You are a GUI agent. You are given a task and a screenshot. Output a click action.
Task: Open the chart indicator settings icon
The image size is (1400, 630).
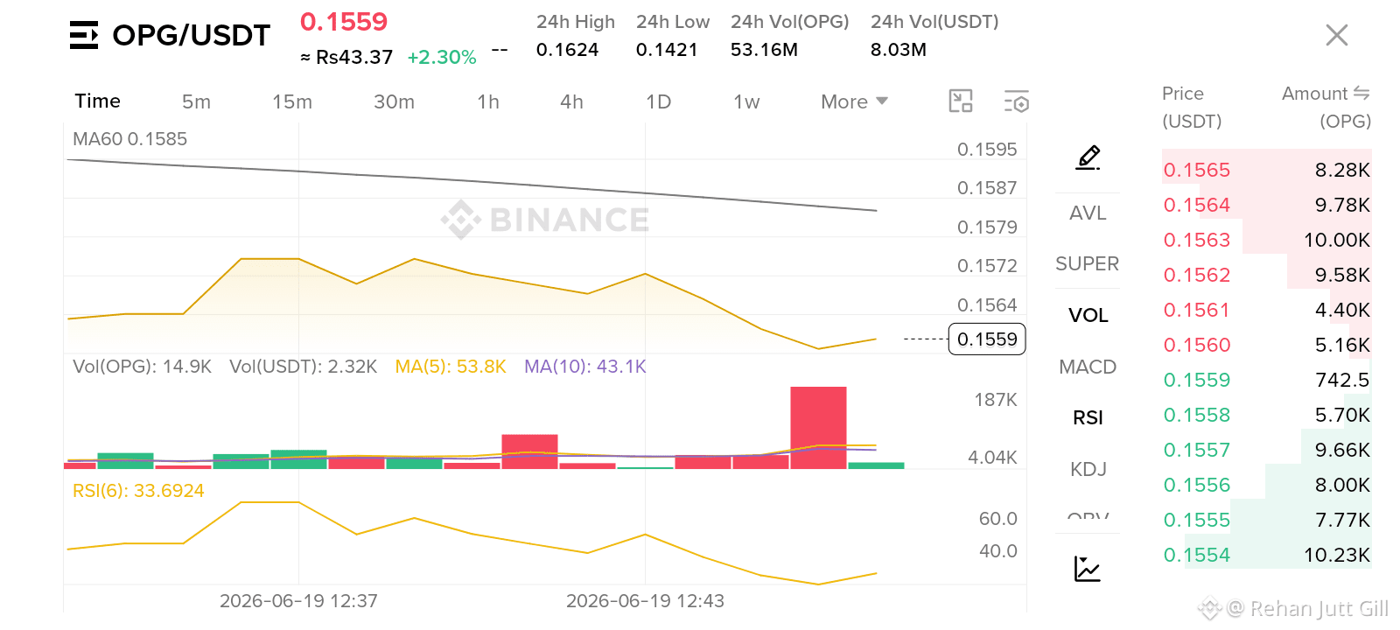point(1016,101)
